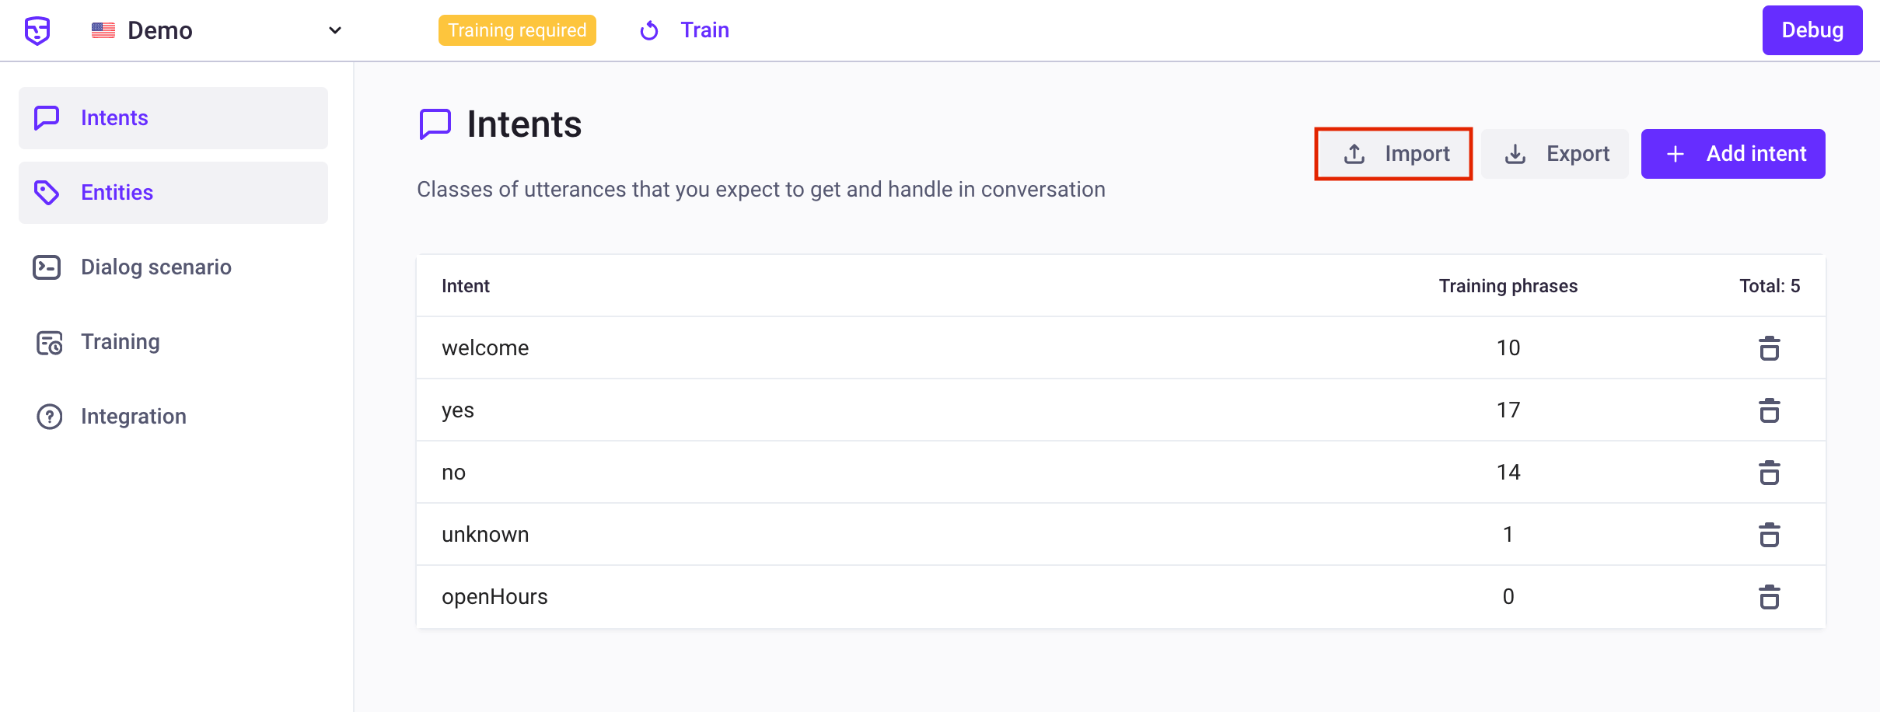Screen dimensions: 1880x712
Task: Select Intents in the sidebar
Action: (x=173, y=118)
